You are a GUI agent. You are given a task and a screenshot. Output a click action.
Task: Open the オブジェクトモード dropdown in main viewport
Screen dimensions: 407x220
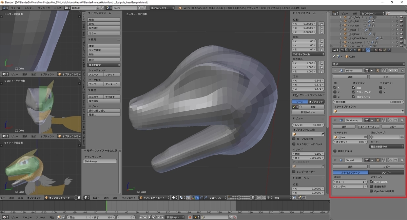152,197
